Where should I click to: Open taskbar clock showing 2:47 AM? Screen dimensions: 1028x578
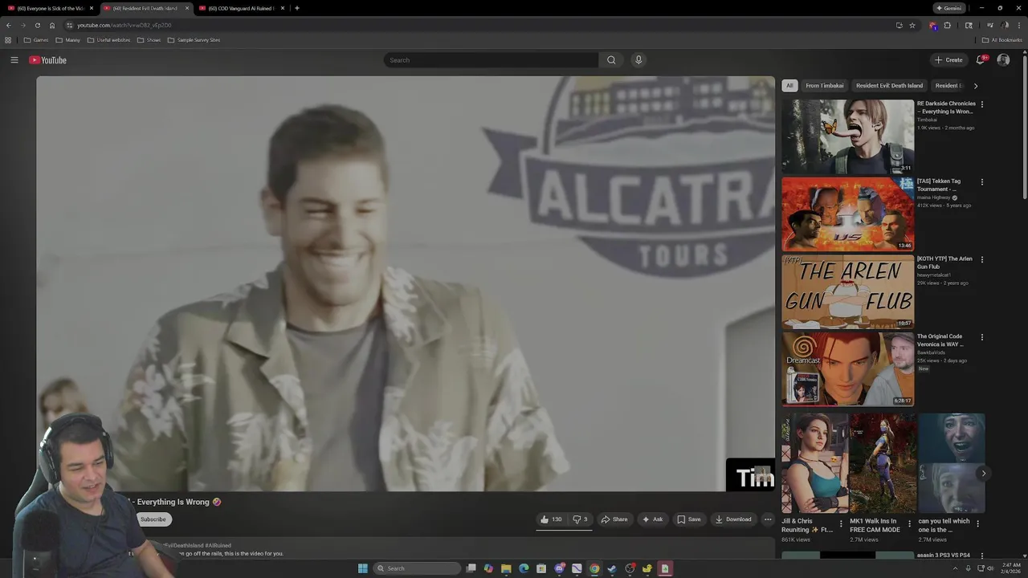click(1011, 568)
